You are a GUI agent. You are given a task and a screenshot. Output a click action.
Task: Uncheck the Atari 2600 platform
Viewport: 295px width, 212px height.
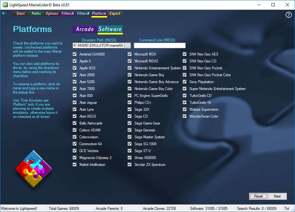(74, 75)
